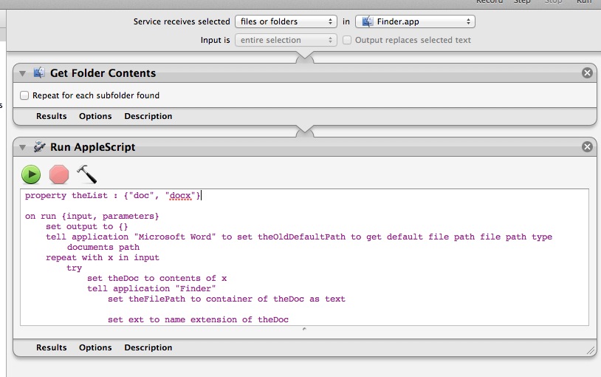The width and height of the screenshot is (601, 377).
Task: Click 'tell application "Finder"' line
Action: point(151,289)
